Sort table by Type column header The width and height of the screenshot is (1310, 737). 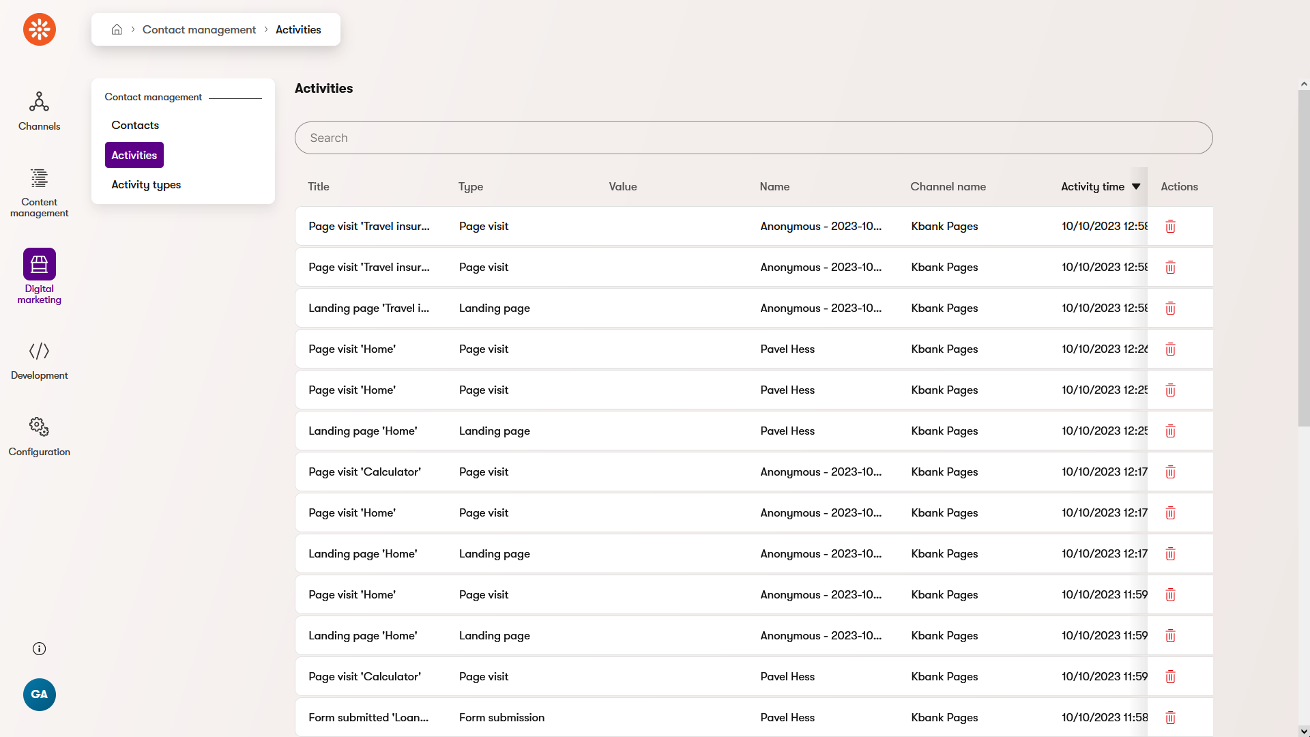point(470,186)
